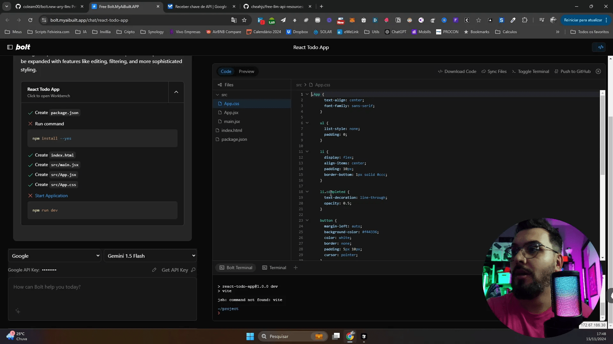Click Download Code button
This screenshot has height=344, width=613.
(457, 71)
